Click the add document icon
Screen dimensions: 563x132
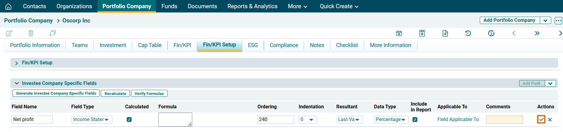445,33
